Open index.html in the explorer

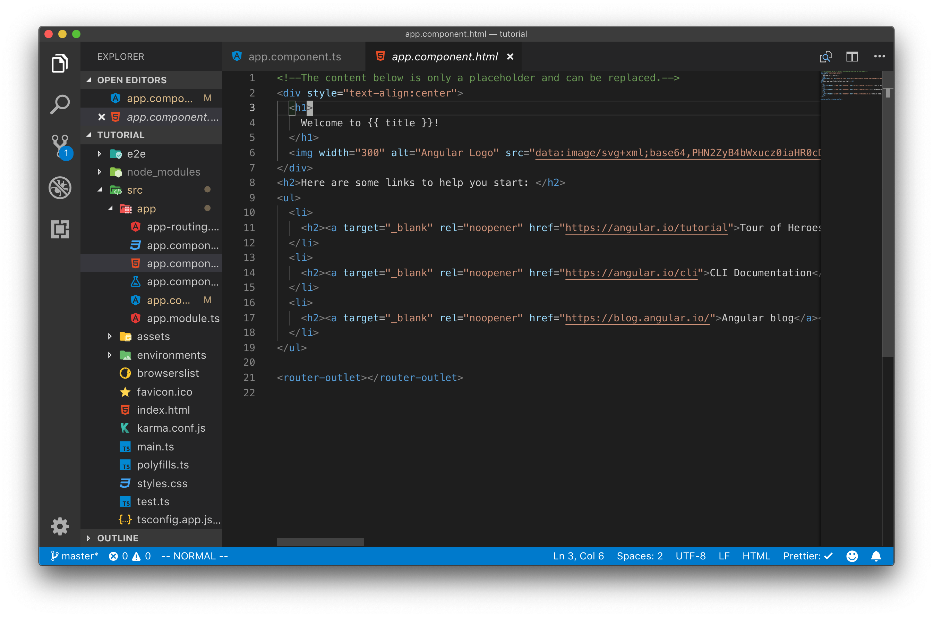pos(151,409)
